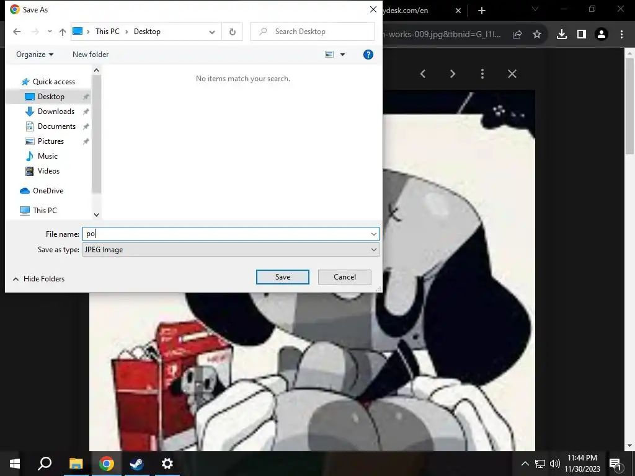This screenshot has height=476, width=635.
Task: Create a New folder
Action: pos(91,55)
